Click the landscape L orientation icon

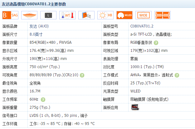[48, 15]
